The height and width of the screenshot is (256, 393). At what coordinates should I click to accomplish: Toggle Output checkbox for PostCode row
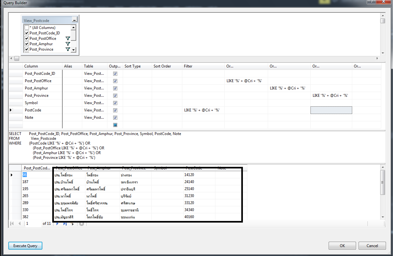pos(115,110)
